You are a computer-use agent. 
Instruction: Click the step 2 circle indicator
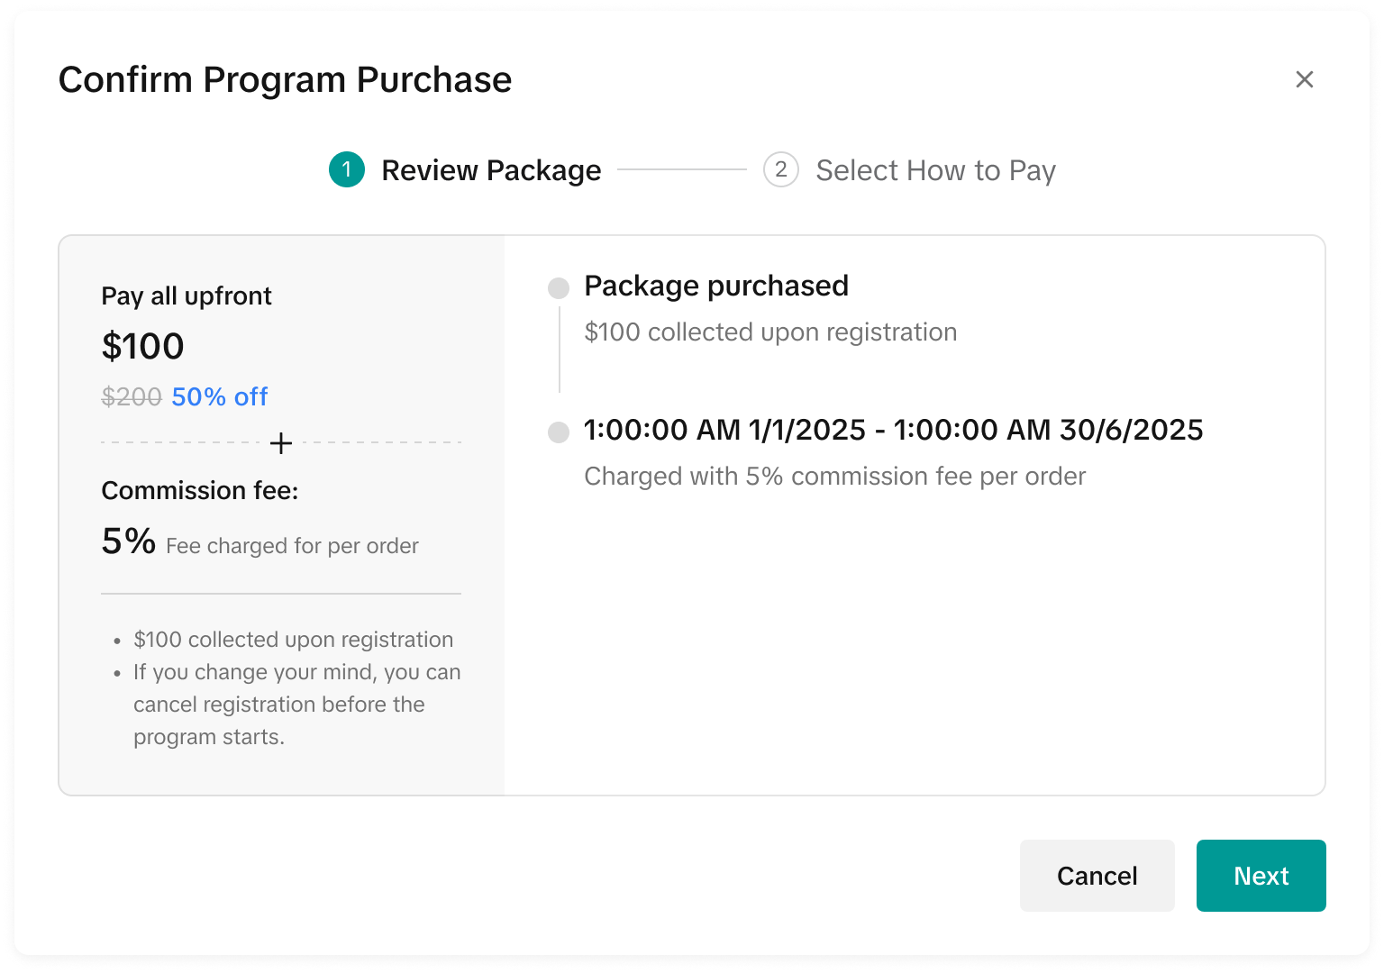[x=780, y=169]
